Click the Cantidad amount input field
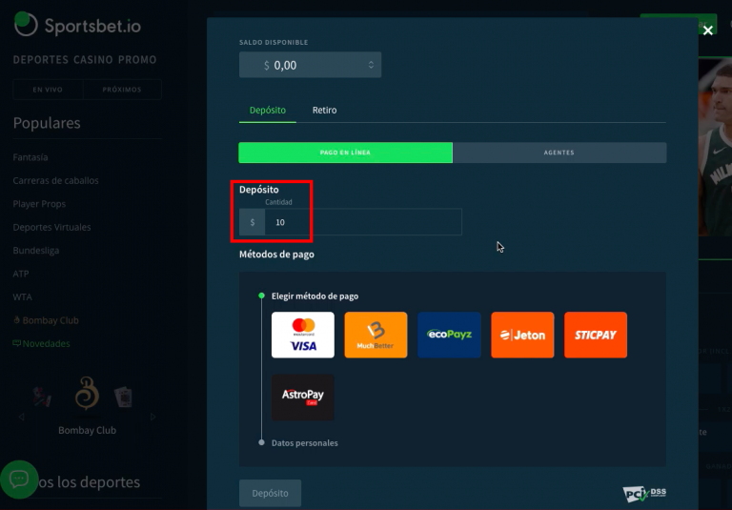 363,222
